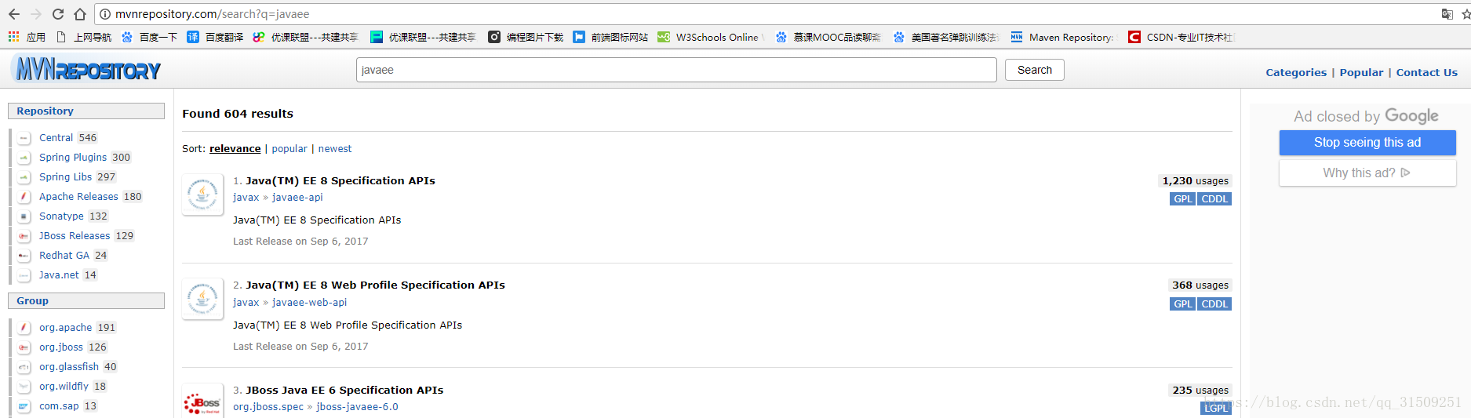The width and height of the screenshot is (1471, 418).
Task: Open the CSDN bookmark
Action: click(x=1181, y=37)
